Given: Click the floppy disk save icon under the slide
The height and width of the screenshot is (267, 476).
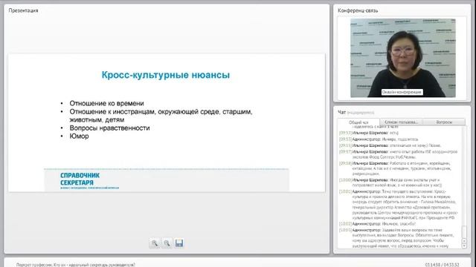Looking at the screenshot, I should [x=179, y=243].
